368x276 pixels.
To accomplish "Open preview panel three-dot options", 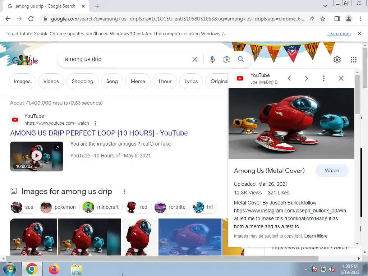I will tap(324, 78).
